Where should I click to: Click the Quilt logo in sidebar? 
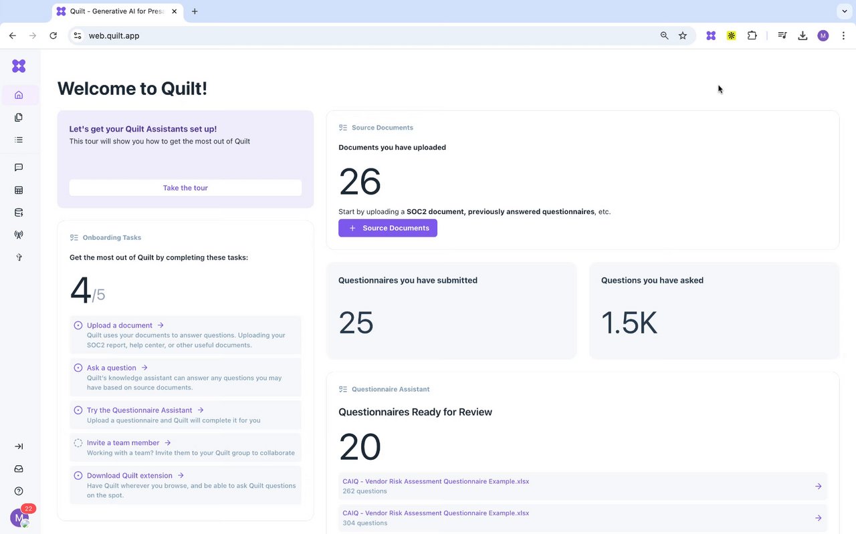(19, 65)
